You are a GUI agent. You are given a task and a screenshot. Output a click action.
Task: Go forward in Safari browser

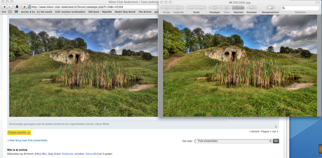10,7
